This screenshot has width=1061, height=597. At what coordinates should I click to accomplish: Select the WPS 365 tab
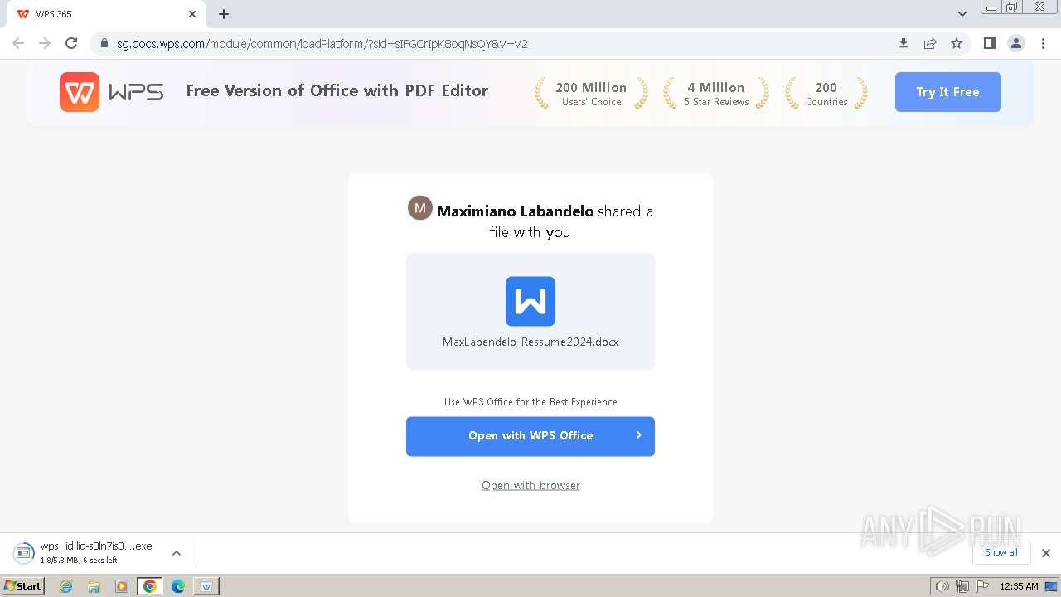[106, 14]
